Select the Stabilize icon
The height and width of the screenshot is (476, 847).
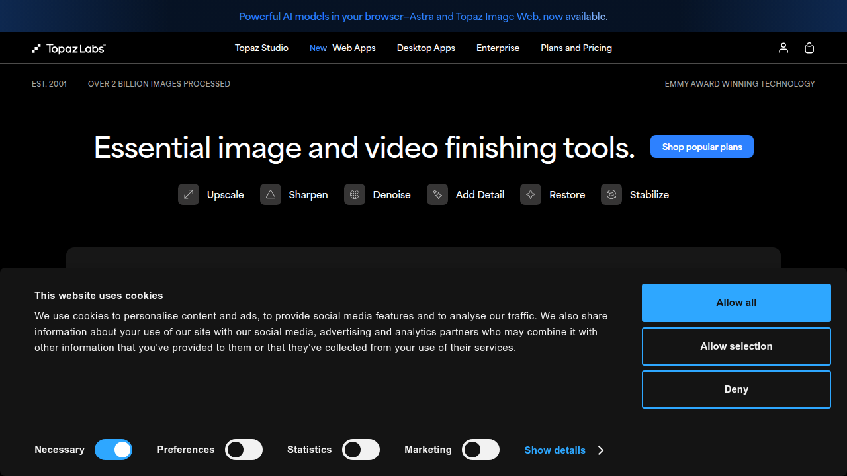[611, 194]
